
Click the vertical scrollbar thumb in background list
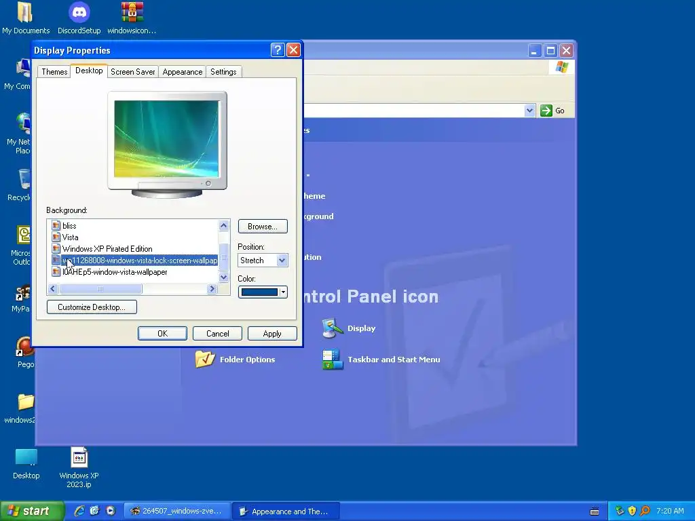224,257
